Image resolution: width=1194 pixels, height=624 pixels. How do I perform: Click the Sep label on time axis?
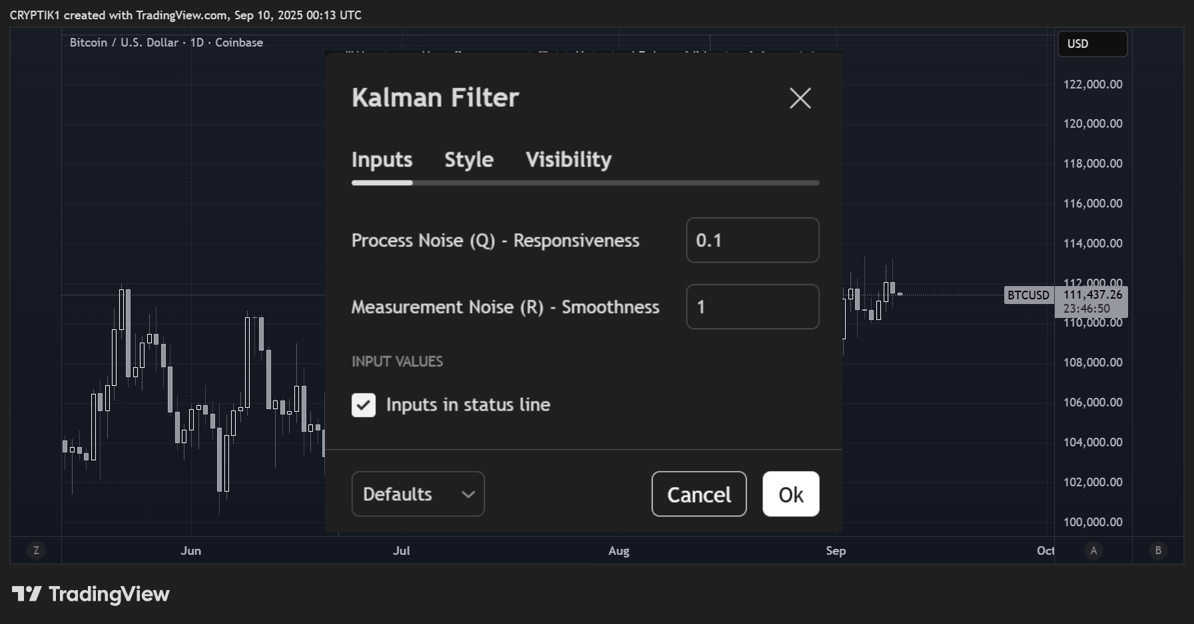click(x=836, y=551)
